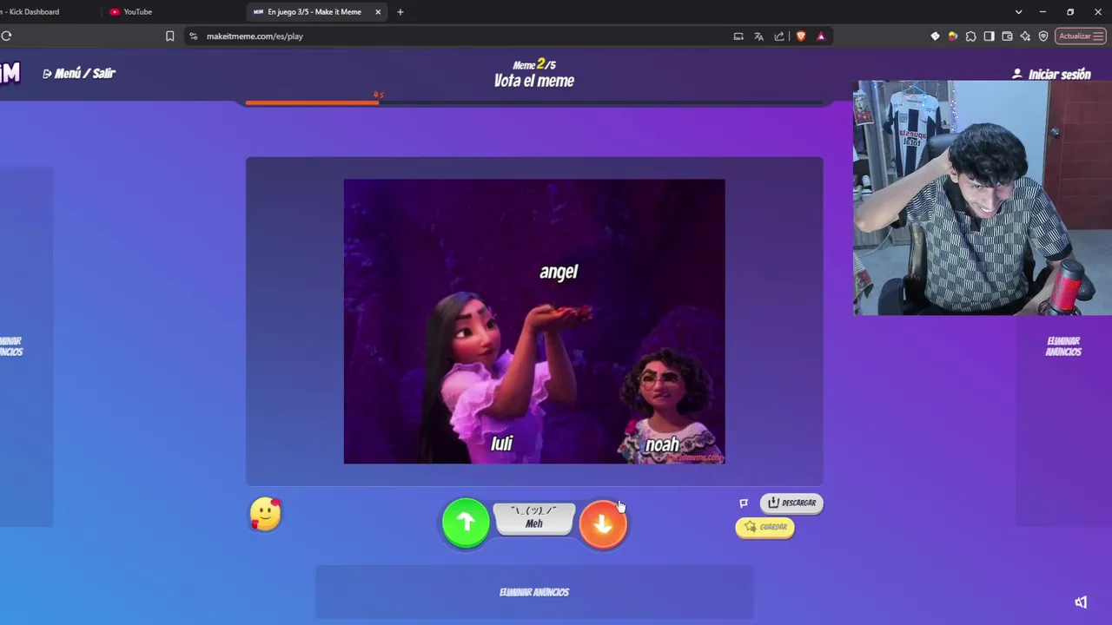This screenshot has height=625, width=1112.
Task: Click the voting timer progress bar
Action: tap(534, 102)
